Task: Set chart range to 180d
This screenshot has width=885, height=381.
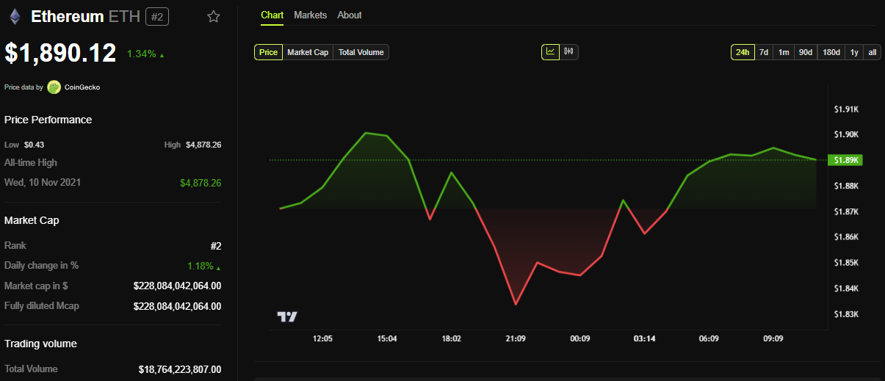Action: click(831, 52)
